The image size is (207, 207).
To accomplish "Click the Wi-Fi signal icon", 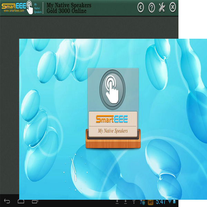I will coord(169,201).
